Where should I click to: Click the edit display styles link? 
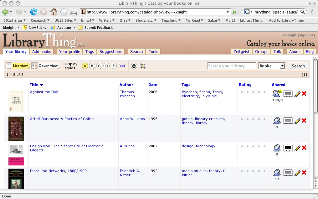pyautogui.click(x=122, y=66)
